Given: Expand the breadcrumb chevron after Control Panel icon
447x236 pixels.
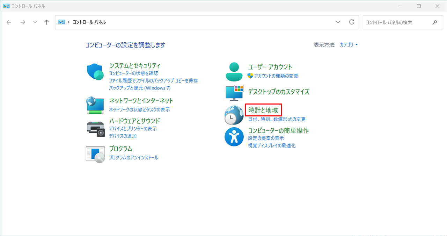Looking at the screenshot, I should coord(69,22).
